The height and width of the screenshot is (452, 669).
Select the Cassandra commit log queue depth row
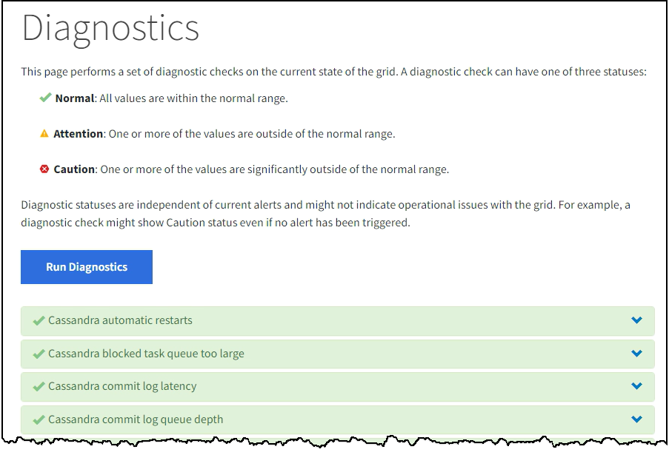136,419
